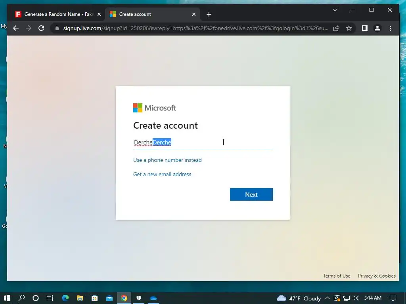Open OneDrive from the taskbar
Image resolution: width=406 pixels, height=304 pixels.
coord(153,298)
